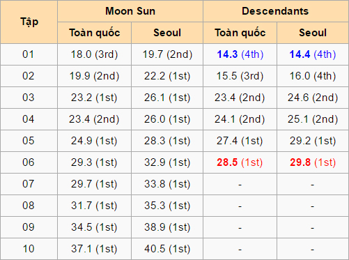The height and width of the screenshot is (260, 349).
Task: Click the 40.5 (1st) cell
Action: (167, 249)
